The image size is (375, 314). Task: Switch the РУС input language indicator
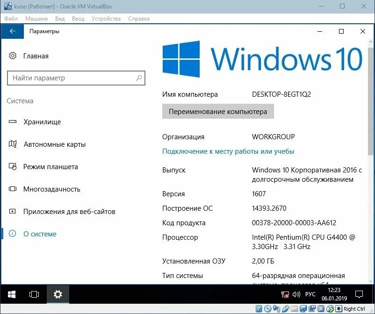[310, 294]
